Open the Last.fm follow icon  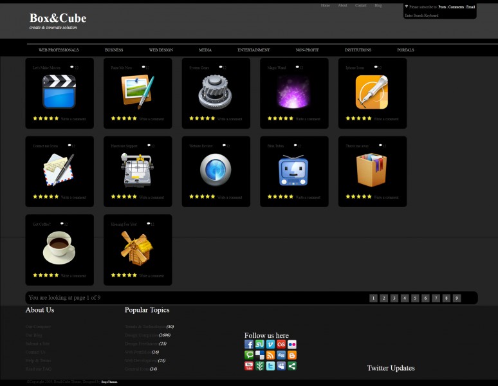point(281,344)
